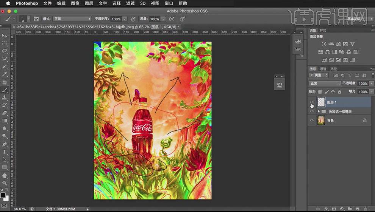
Task: Open the 文件 menu
Action: coord(47,3)
